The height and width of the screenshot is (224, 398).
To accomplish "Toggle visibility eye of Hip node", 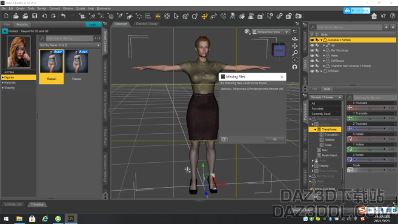I will pyautogui.click(x=312, y=45).
